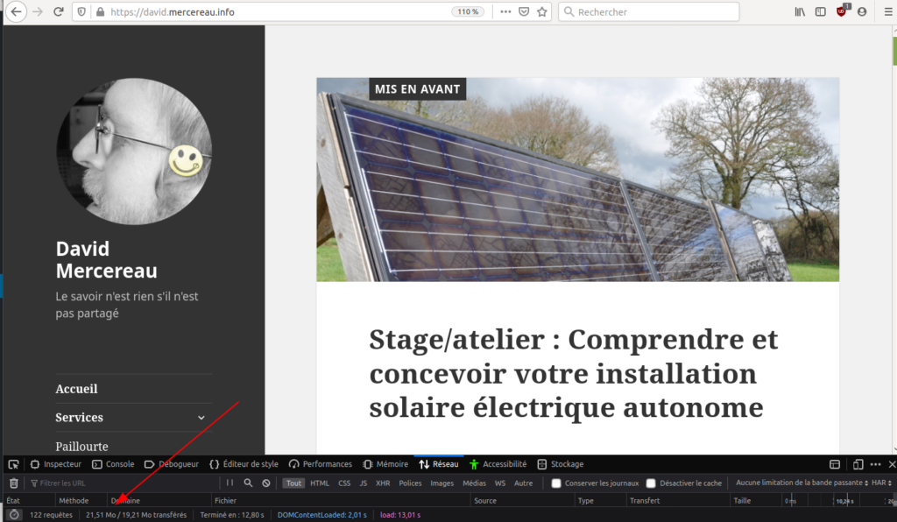Expand the Services submenu chevron
The height and width of the screenshot is (522, 897).
201,418
